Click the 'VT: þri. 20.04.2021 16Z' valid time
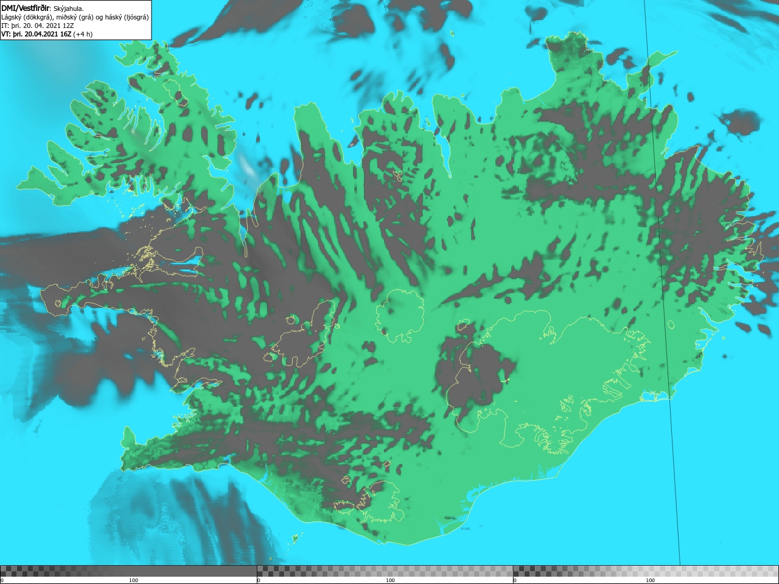779x584 pixels. (36, 34)
